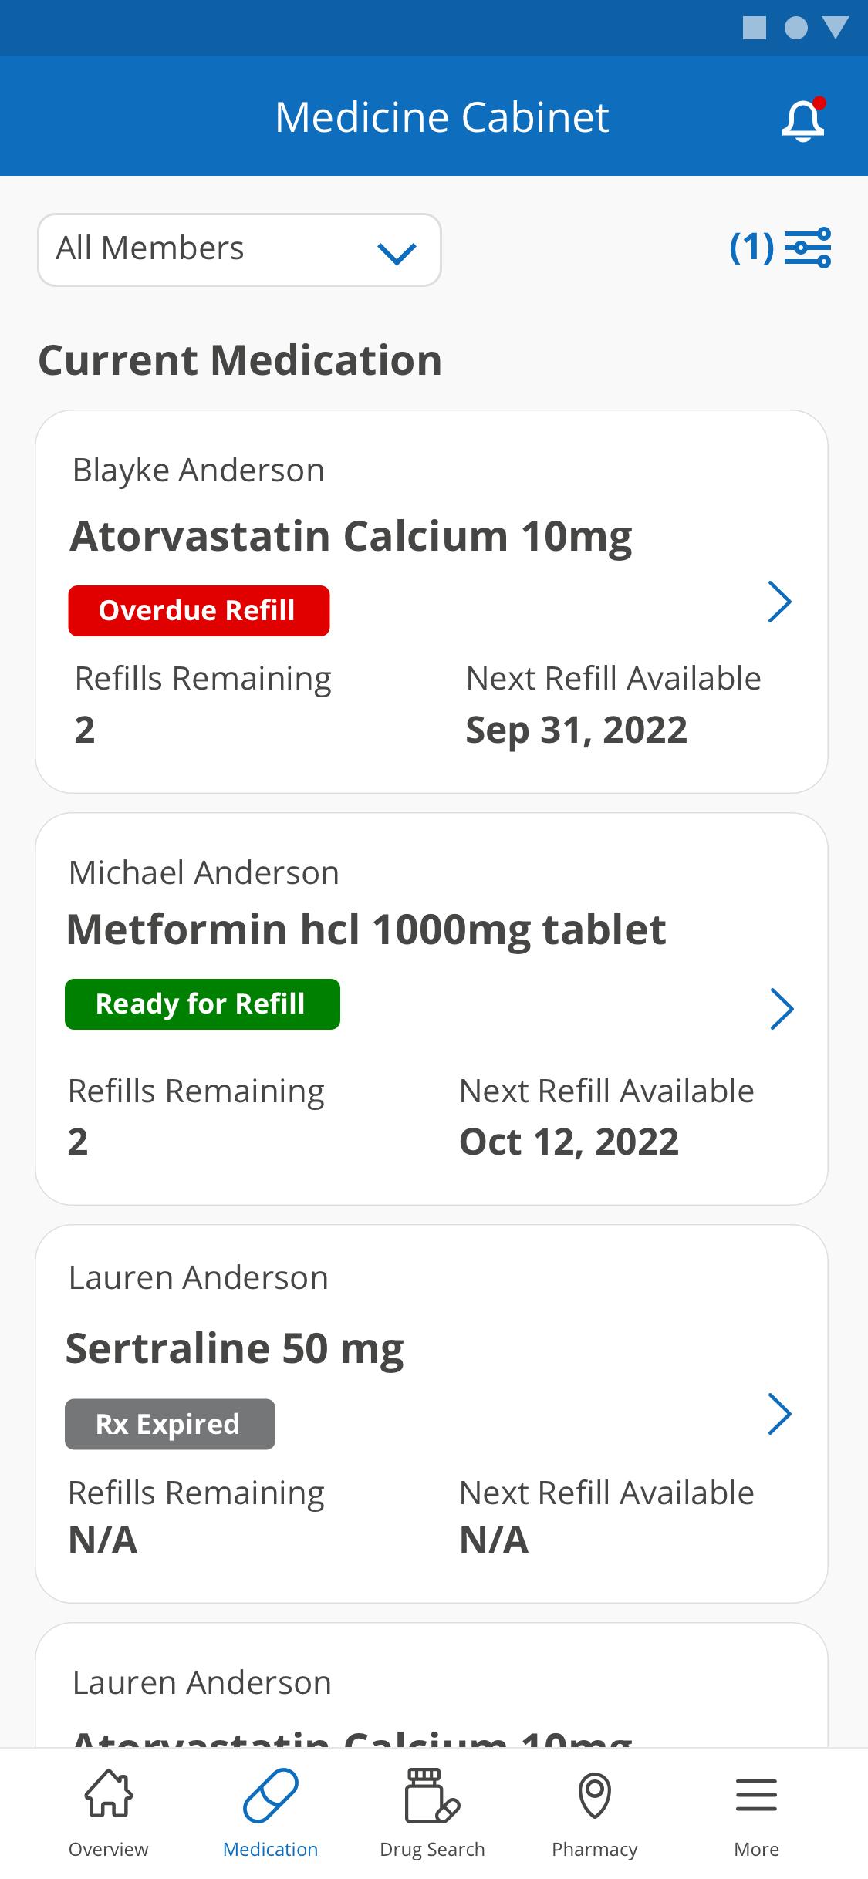Open the Metformin hcl 1000mg tablet card
Viewport: 868px width, 1879px height.
[x=431, y=1009]
